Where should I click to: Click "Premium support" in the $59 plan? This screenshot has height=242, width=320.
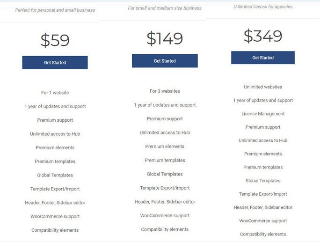[55, 120]
